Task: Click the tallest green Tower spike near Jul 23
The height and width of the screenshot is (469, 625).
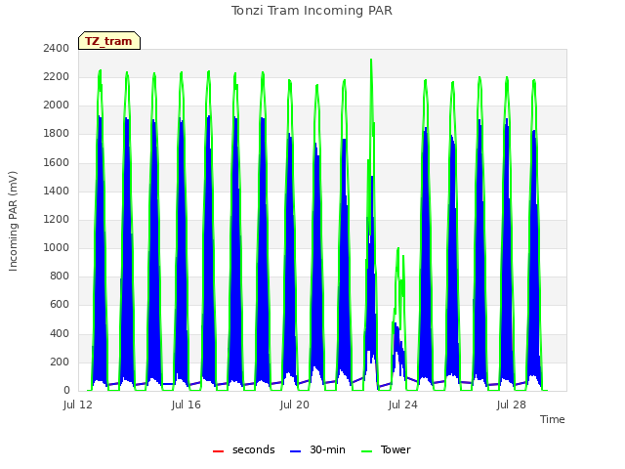Action: point(371,61)
